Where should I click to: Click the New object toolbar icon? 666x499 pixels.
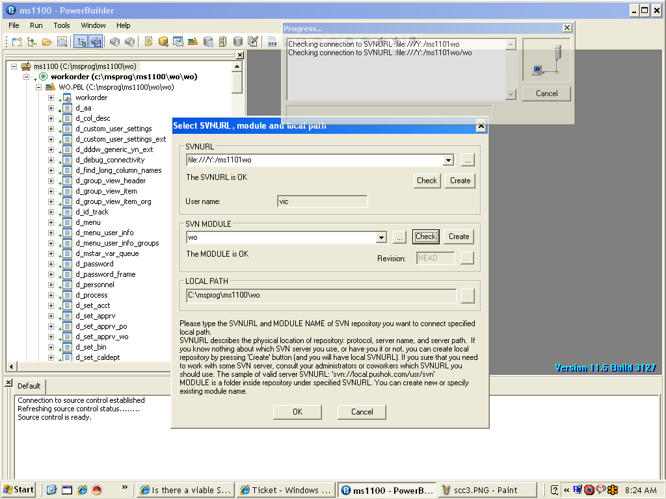pos(16,42)
